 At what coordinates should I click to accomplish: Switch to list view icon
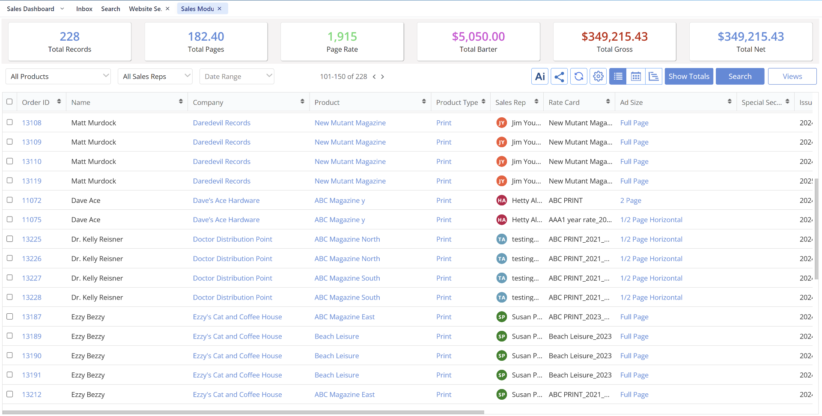[618, 76]
